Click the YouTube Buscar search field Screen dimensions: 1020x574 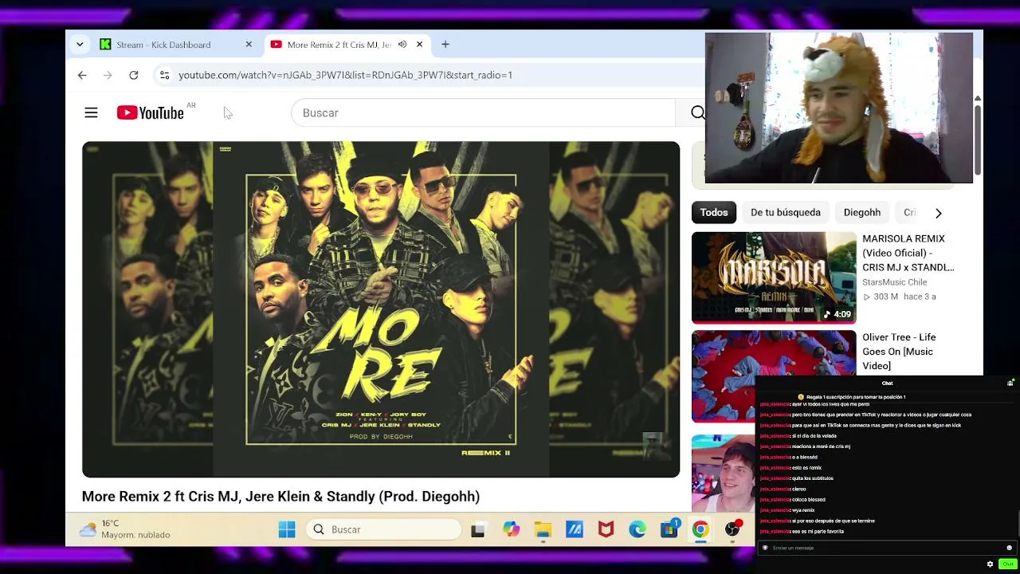pyautogui.click(x=483, y=113)
